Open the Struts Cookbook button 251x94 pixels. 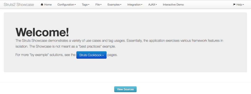(x=91, y=55)
